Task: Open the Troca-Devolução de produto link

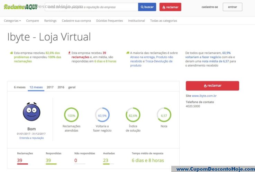Action: click(x=151, y=63)
